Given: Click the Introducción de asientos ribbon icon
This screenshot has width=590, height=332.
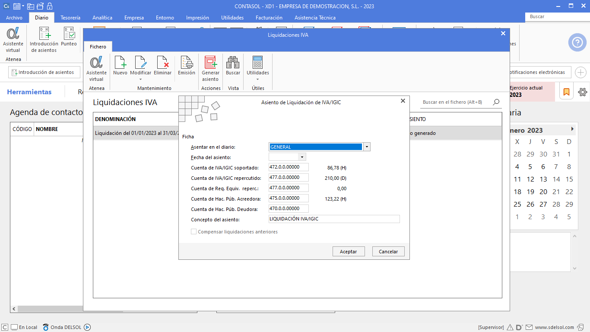Looking at the screenshot, I should tap(44, 34).
